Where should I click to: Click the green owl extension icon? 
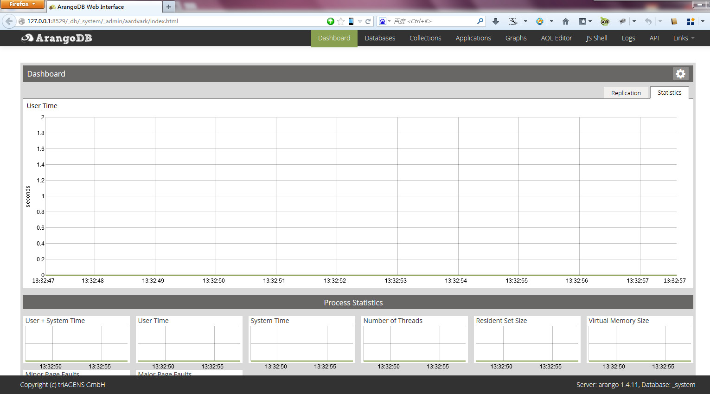coord(605,21)
